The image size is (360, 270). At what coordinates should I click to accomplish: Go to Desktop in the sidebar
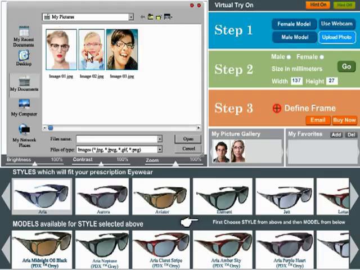[x=24, y=58]
